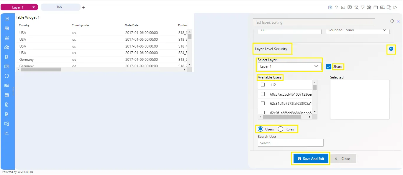The height and width of the screenshot is (175, 403).
Task: Select the Roles radio button
Action: pos(281,129)
